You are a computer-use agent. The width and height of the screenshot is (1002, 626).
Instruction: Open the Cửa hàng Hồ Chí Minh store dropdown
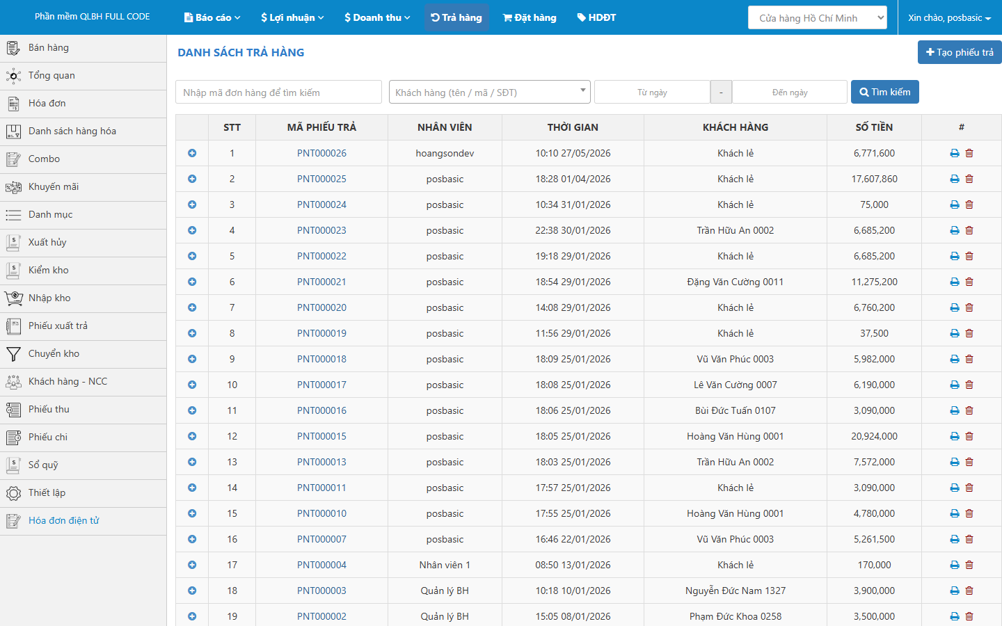[x=818, y=17]
